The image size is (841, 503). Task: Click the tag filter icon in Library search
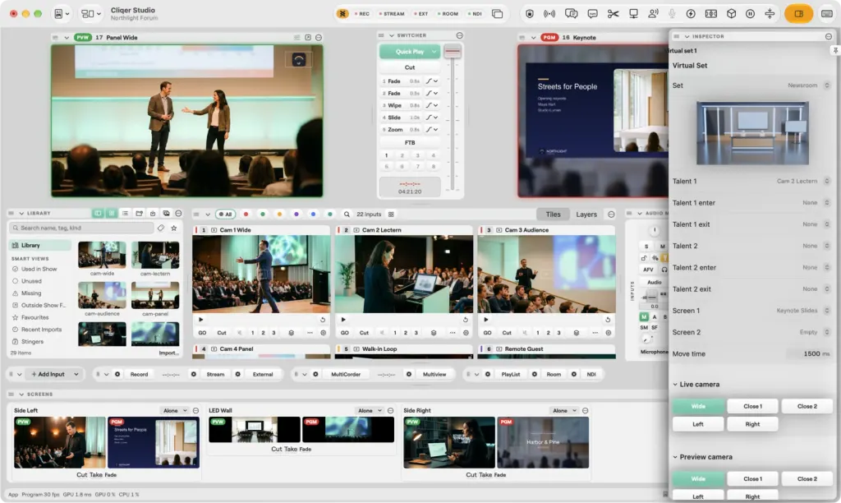pos(161,228)
